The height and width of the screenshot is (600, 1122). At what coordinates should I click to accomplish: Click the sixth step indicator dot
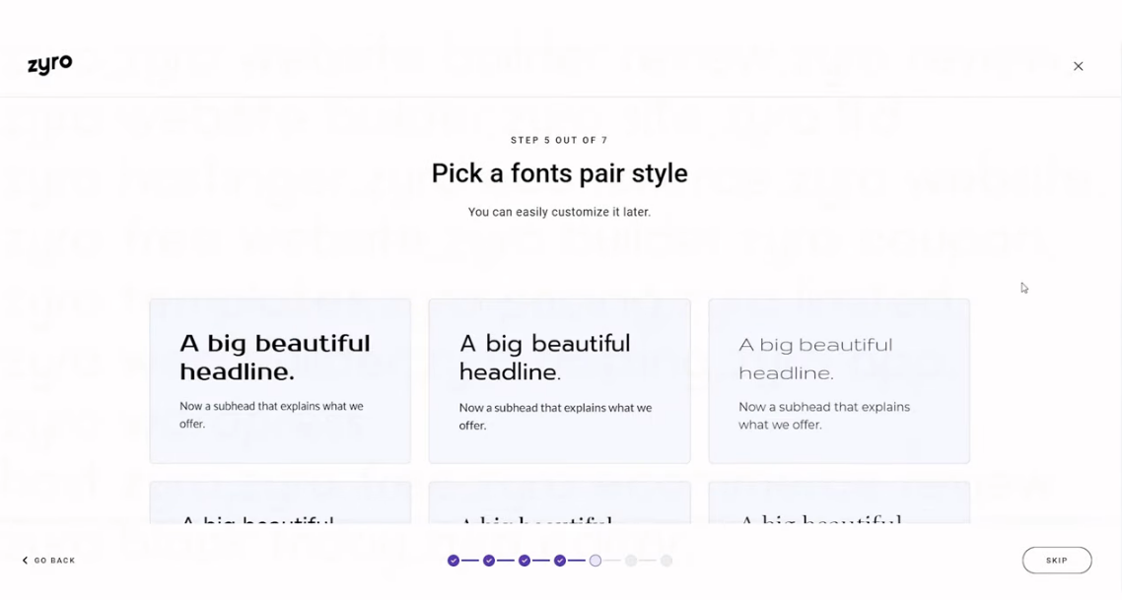coord(630,561)
